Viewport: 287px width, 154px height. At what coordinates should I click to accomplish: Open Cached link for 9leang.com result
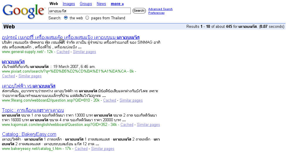[110, 100]
